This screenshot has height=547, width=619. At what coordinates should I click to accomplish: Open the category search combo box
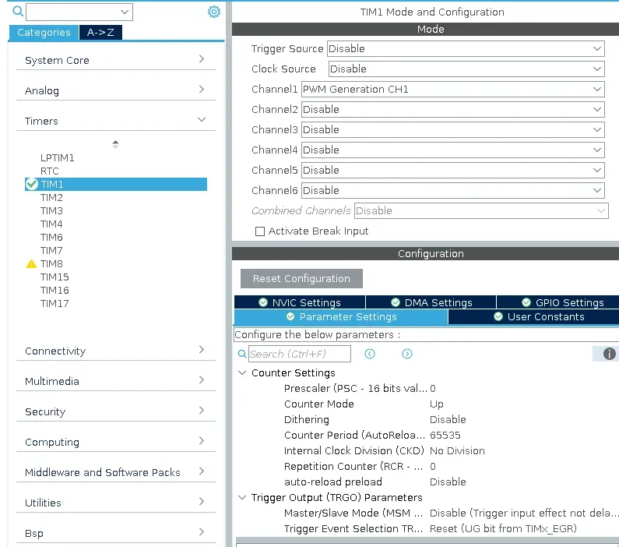(79, 12)
